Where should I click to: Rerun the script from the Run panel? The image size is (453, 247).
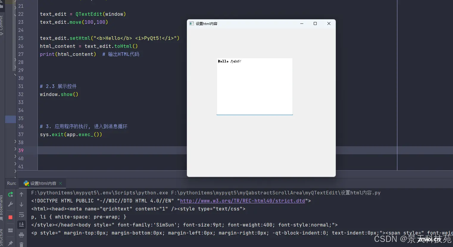10,194
